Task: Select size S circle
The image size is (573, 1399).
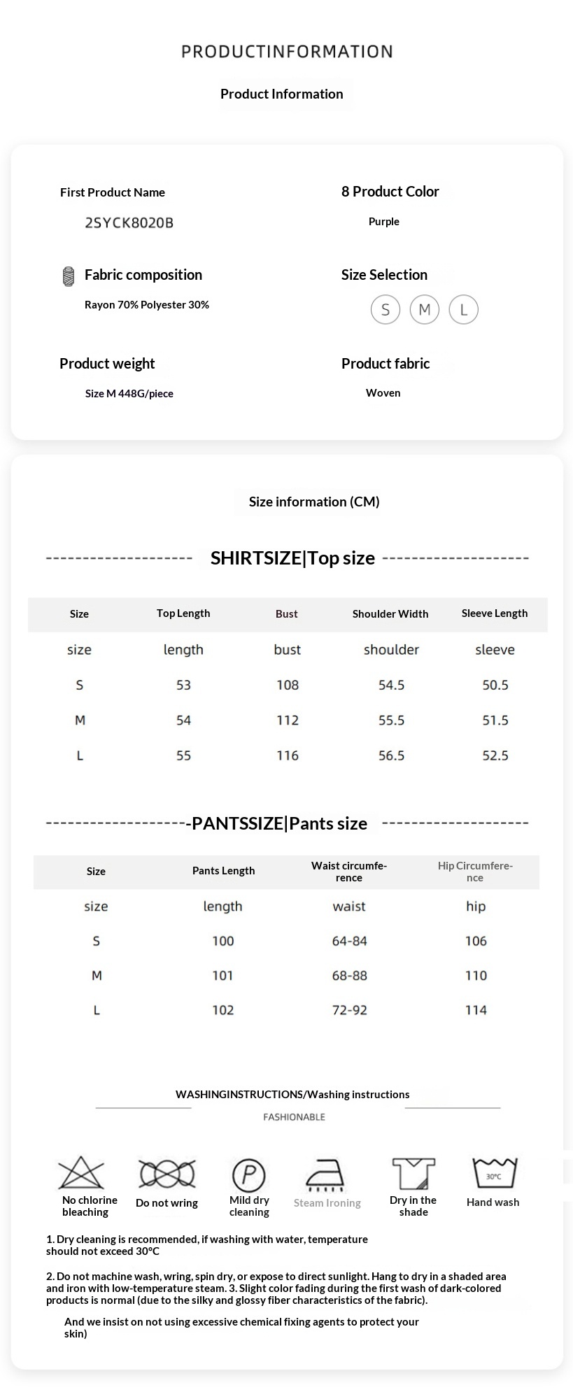Action: 385,310
